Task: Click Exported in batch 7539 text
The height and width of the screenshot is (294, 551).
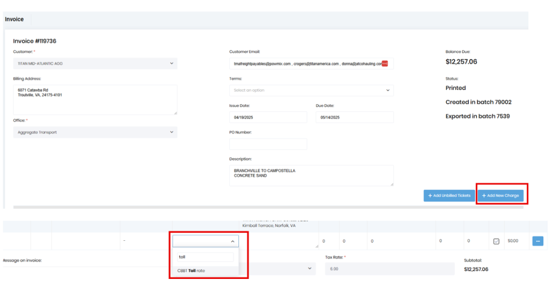Action: point(478,116)
